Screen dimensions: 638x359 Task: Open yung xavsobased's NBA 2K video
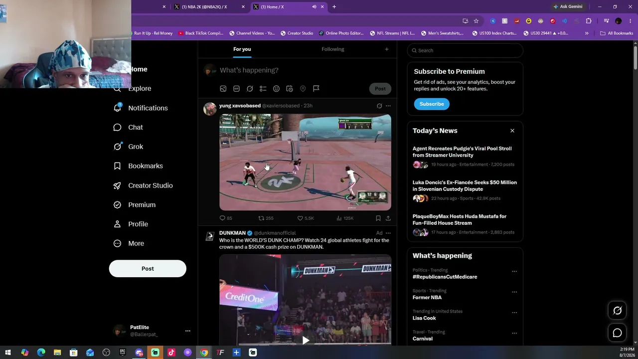pyautogui.click(x=306, y=163)
